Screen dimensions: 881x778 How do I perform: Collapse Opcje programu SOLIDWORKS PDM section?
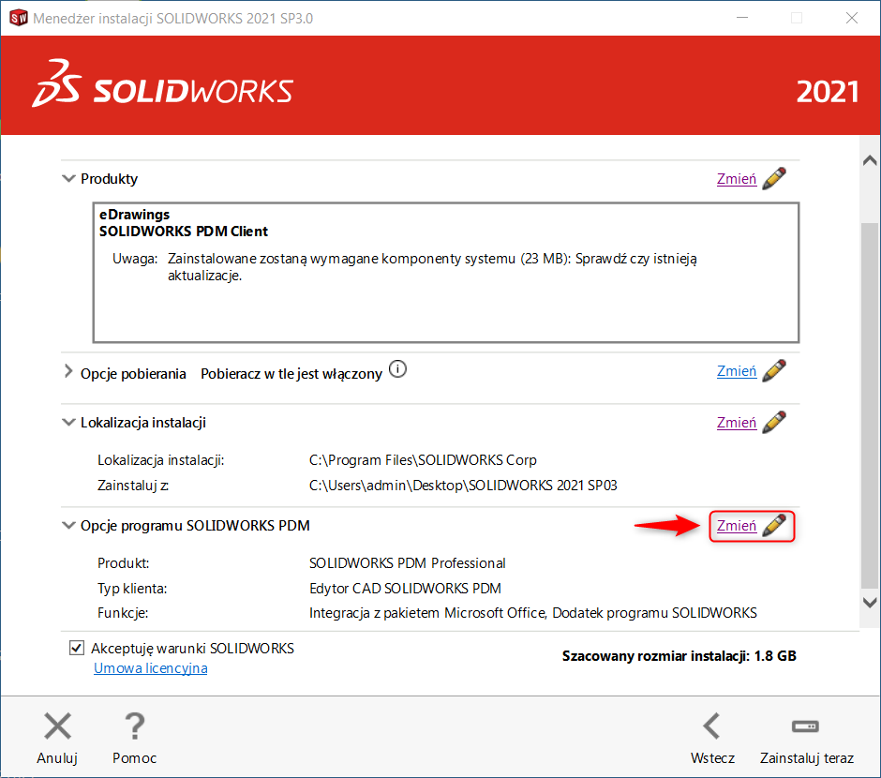68,526
